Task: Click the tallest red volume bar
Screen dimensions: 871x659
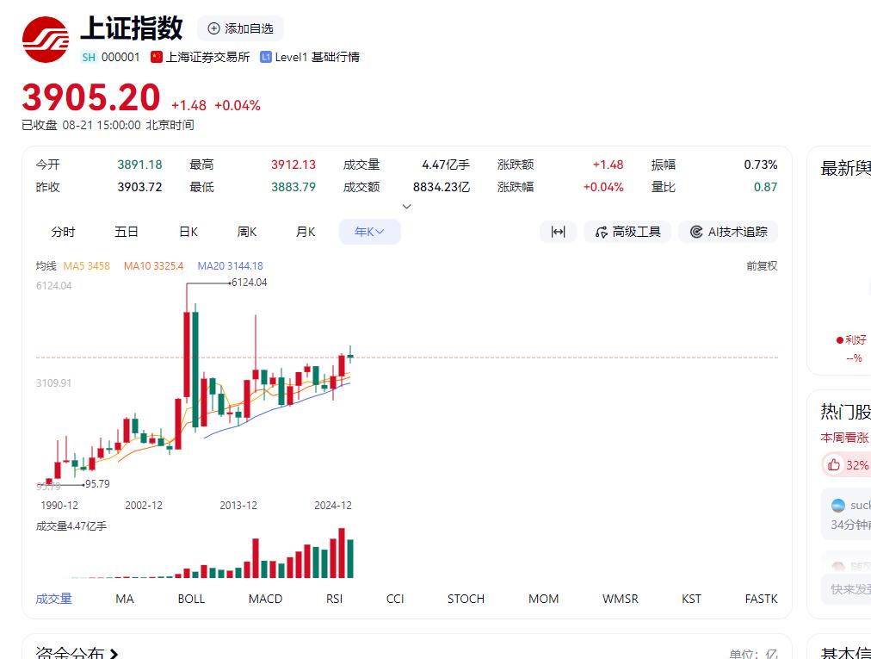Action: point(342,553)
